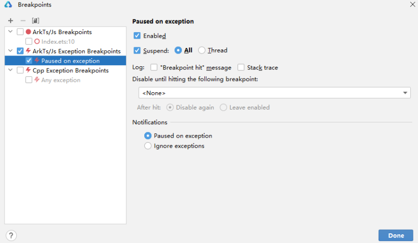Click lightning icon beside Cpp Exception Breakpoints
The height and width of the screenshot is (243, 418).
pos(29,70)
